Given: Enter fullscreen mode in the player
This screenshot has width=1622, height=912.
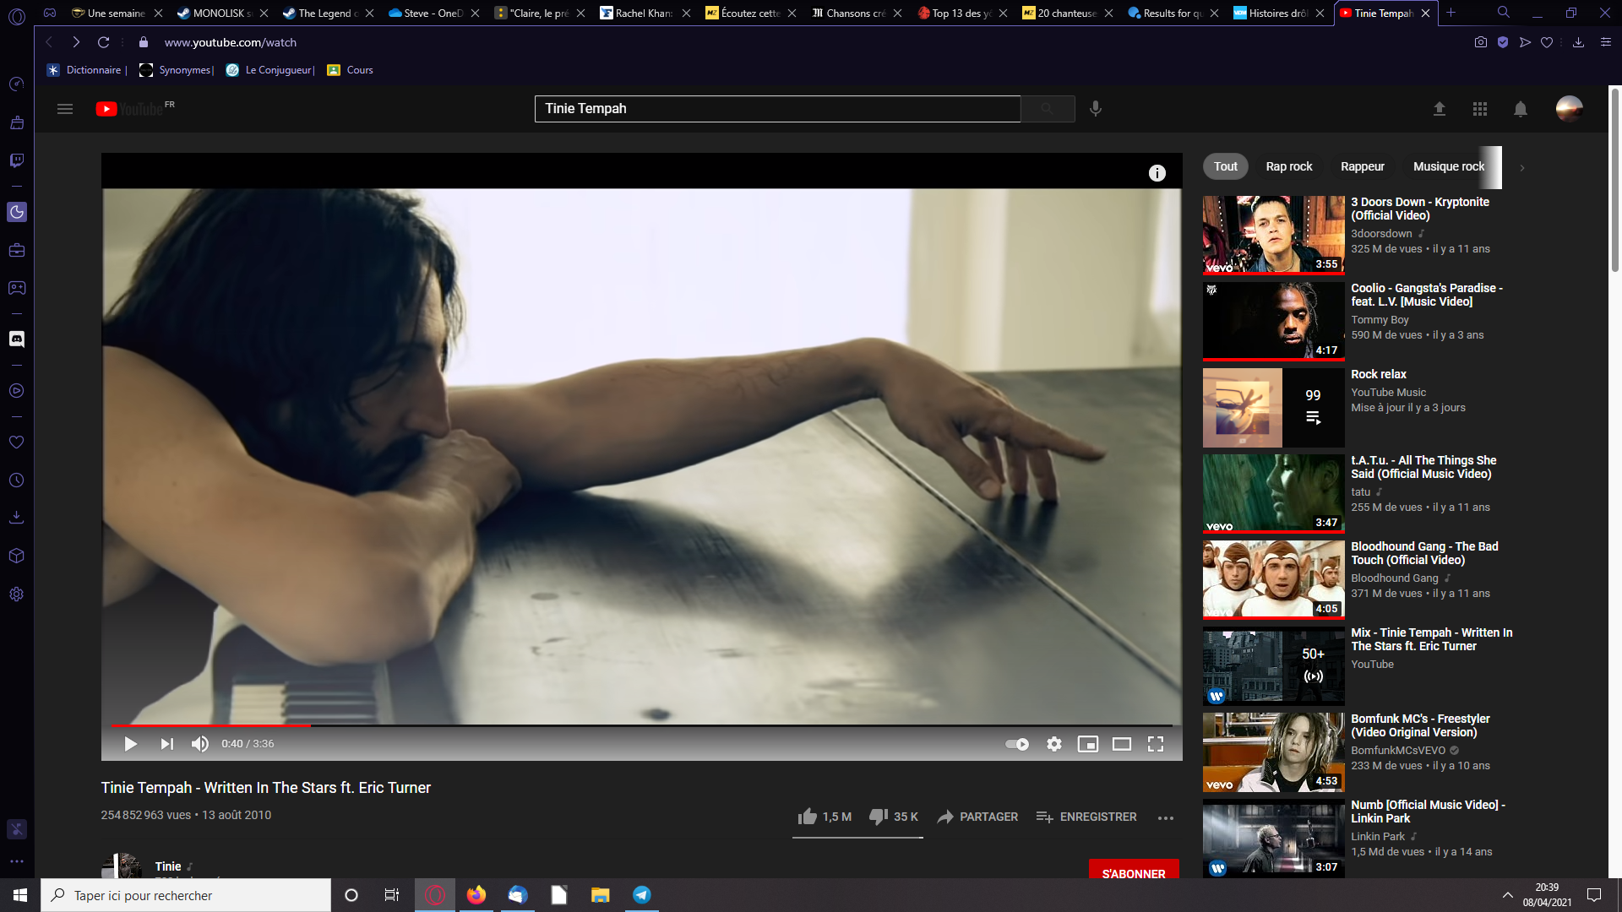Looking at the screenshot, I should coord(1156,744).
